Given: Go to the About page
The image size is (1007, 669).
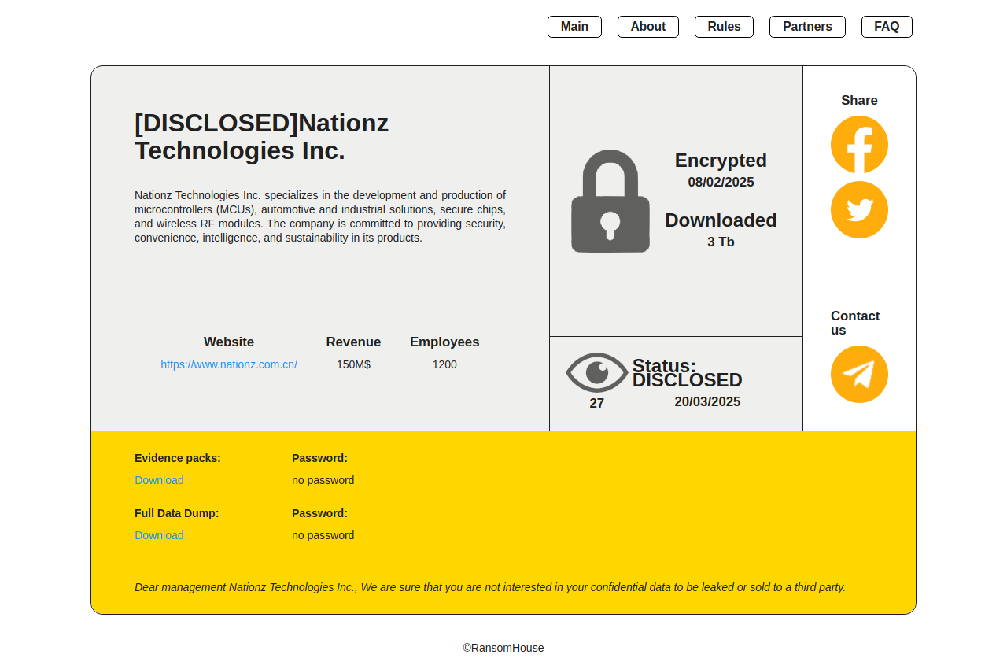Looking at the screenshot, I should point(647,27).
